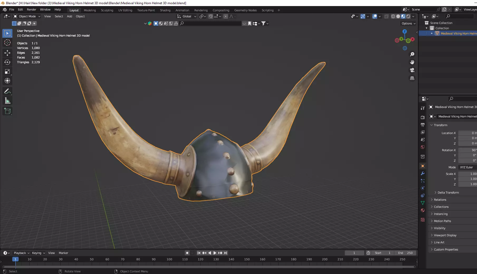Image resolution: width=477 pixels, height=274 pixels.
Task: Open the viewport Options dropdown
Action: tap(408, 23)
